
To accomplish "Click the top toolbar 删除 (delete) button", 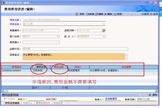I will click(x=108, y=14).
